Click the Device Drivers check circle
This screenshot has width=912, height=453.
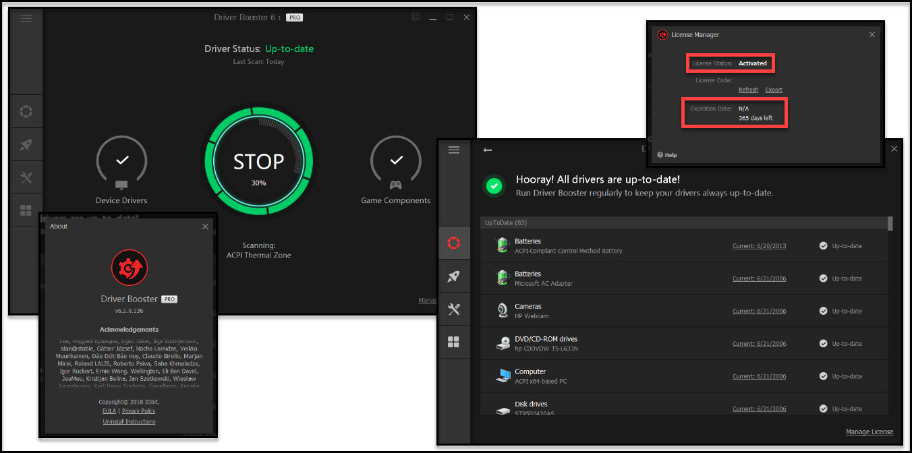[x=122, y=161]
